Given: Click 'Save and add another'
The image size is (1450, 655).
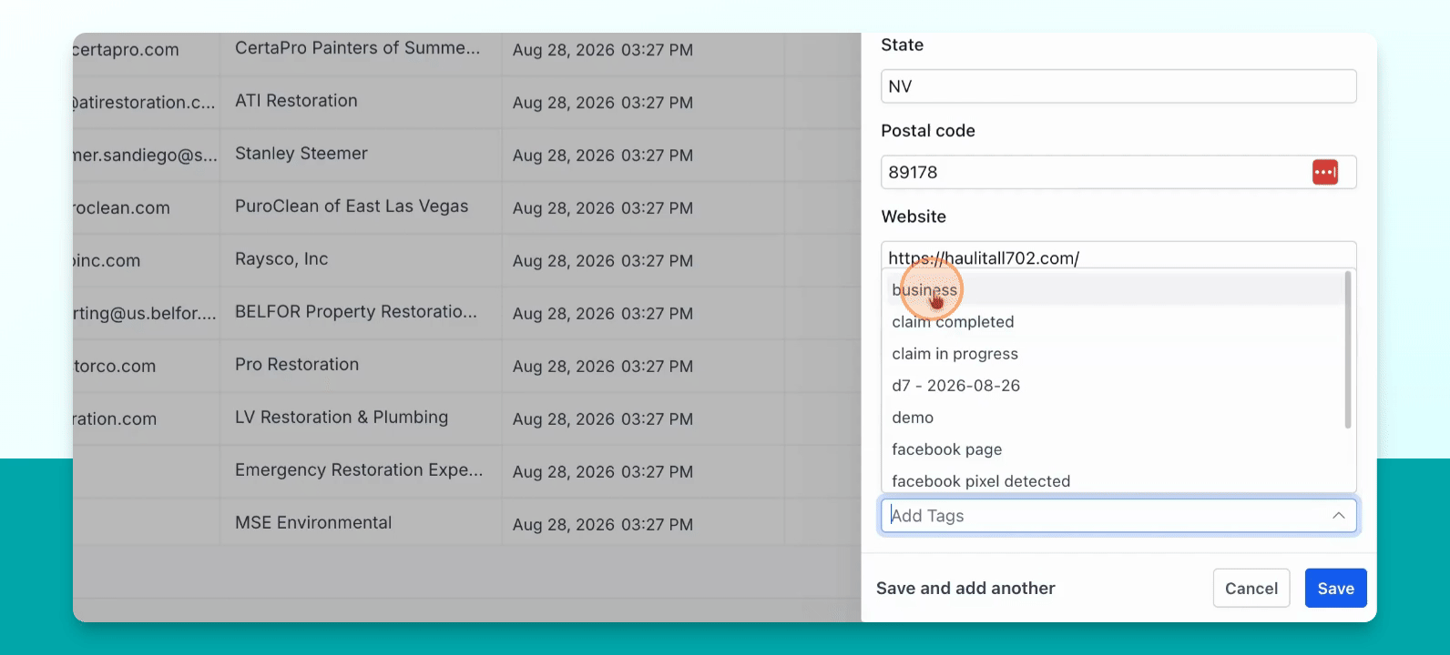Looking at the screenshot, I should (x=965, y=589).
